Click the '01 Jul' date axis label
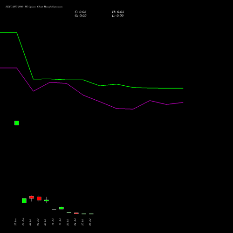 point(30,222)
